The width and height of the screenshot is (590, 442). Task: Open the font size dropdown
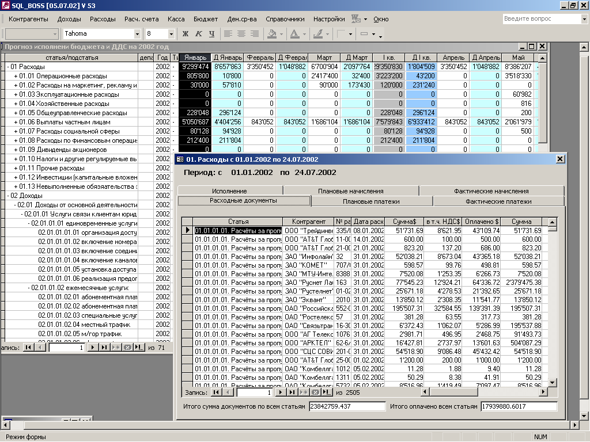171,34
